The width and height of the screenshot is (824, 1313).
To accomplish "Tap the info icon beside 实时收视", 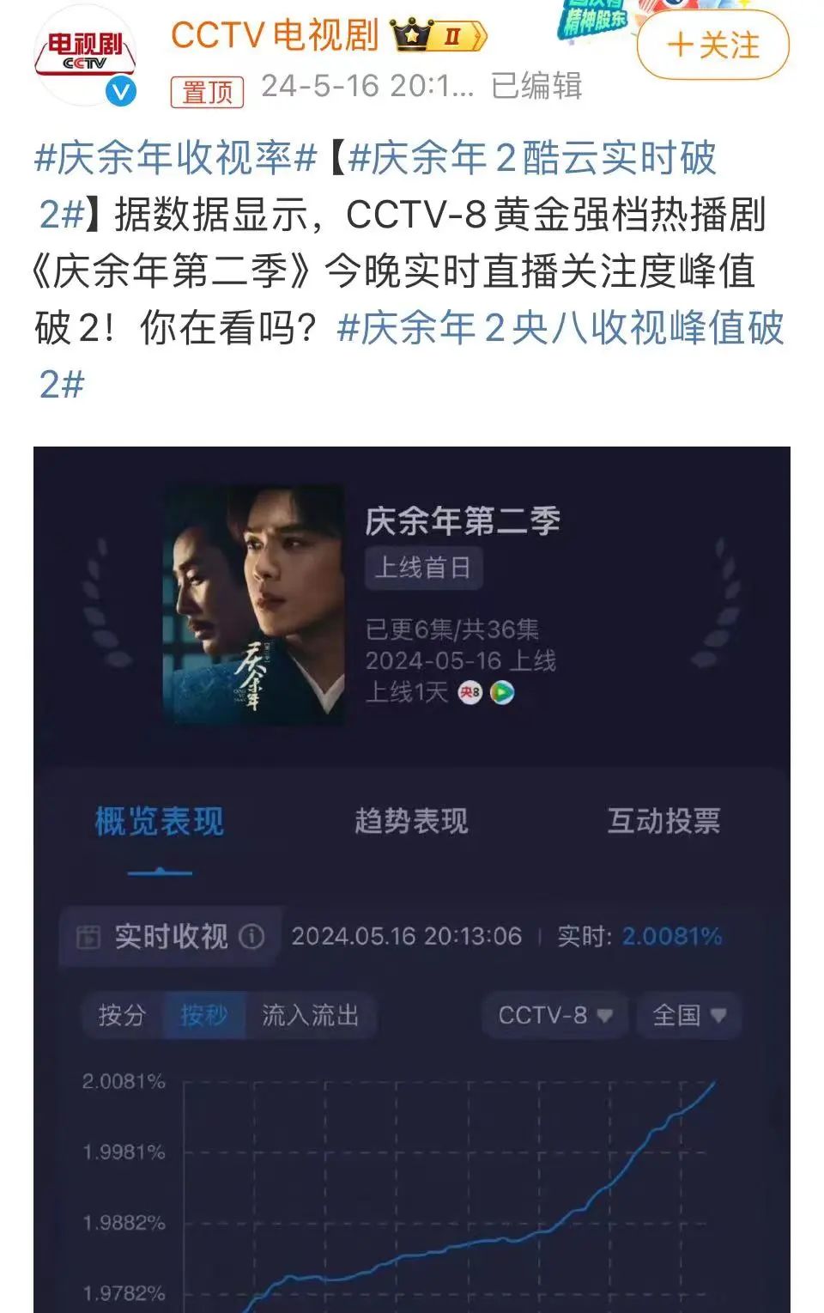I will tap(251, 936).
